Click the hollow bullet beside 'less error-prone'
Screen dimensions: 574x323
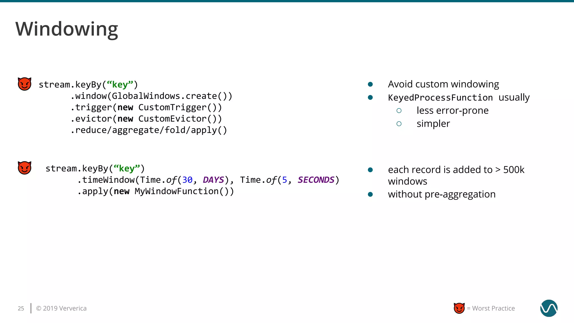pyautogui.click(x=399, y=111)
